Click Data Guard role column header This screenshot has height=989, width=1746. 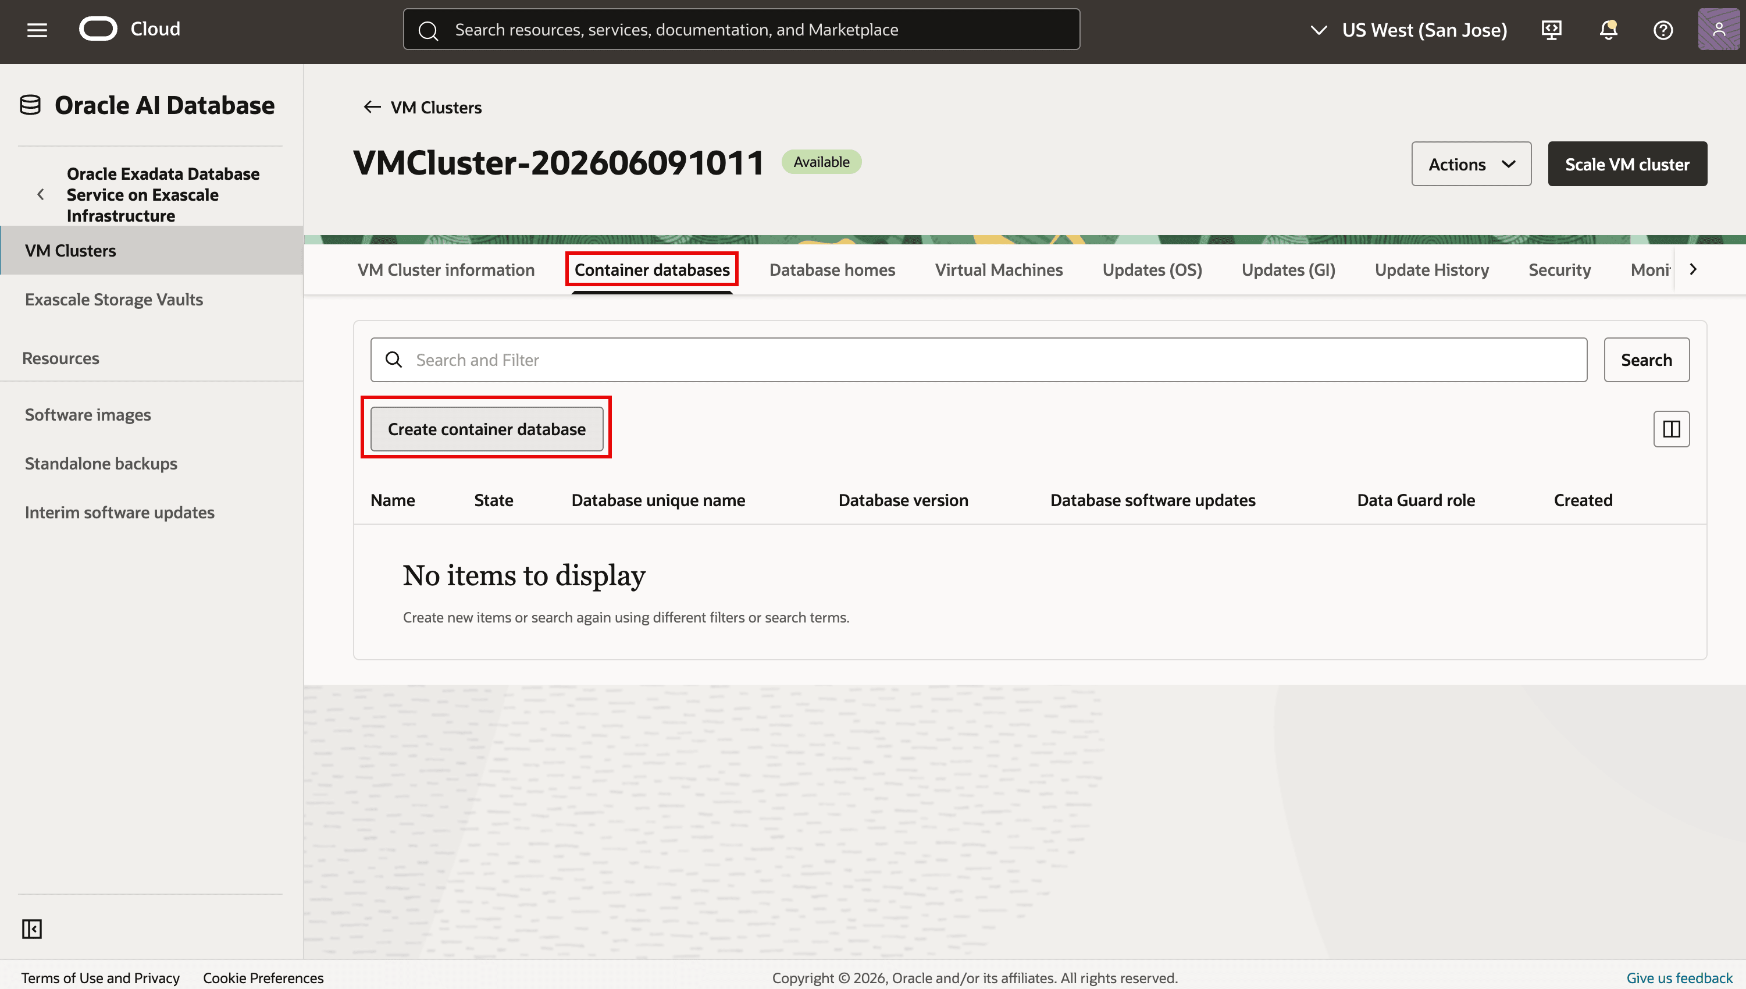[1416, 500]
